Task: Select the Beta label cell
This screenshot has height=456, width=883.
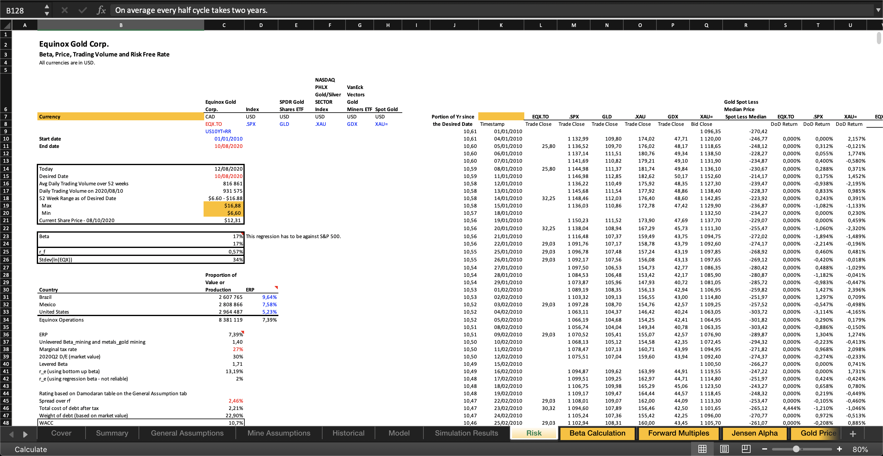Action: (121, 236)
